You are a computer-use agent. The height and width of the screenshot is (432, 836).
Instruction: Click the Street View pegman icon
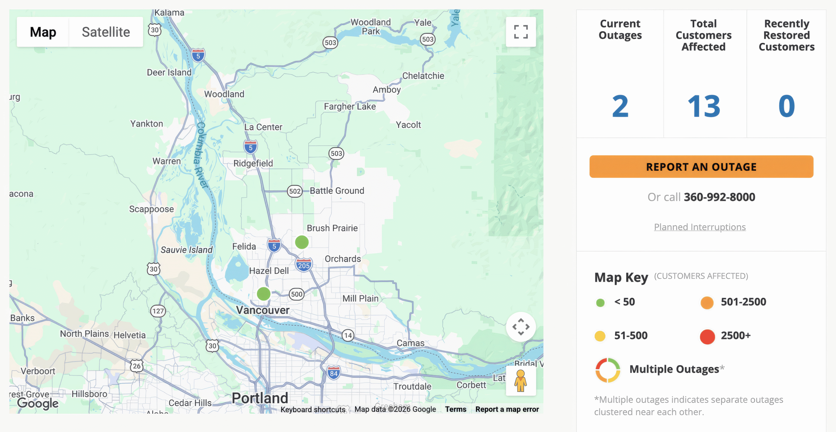pos(521,380)
